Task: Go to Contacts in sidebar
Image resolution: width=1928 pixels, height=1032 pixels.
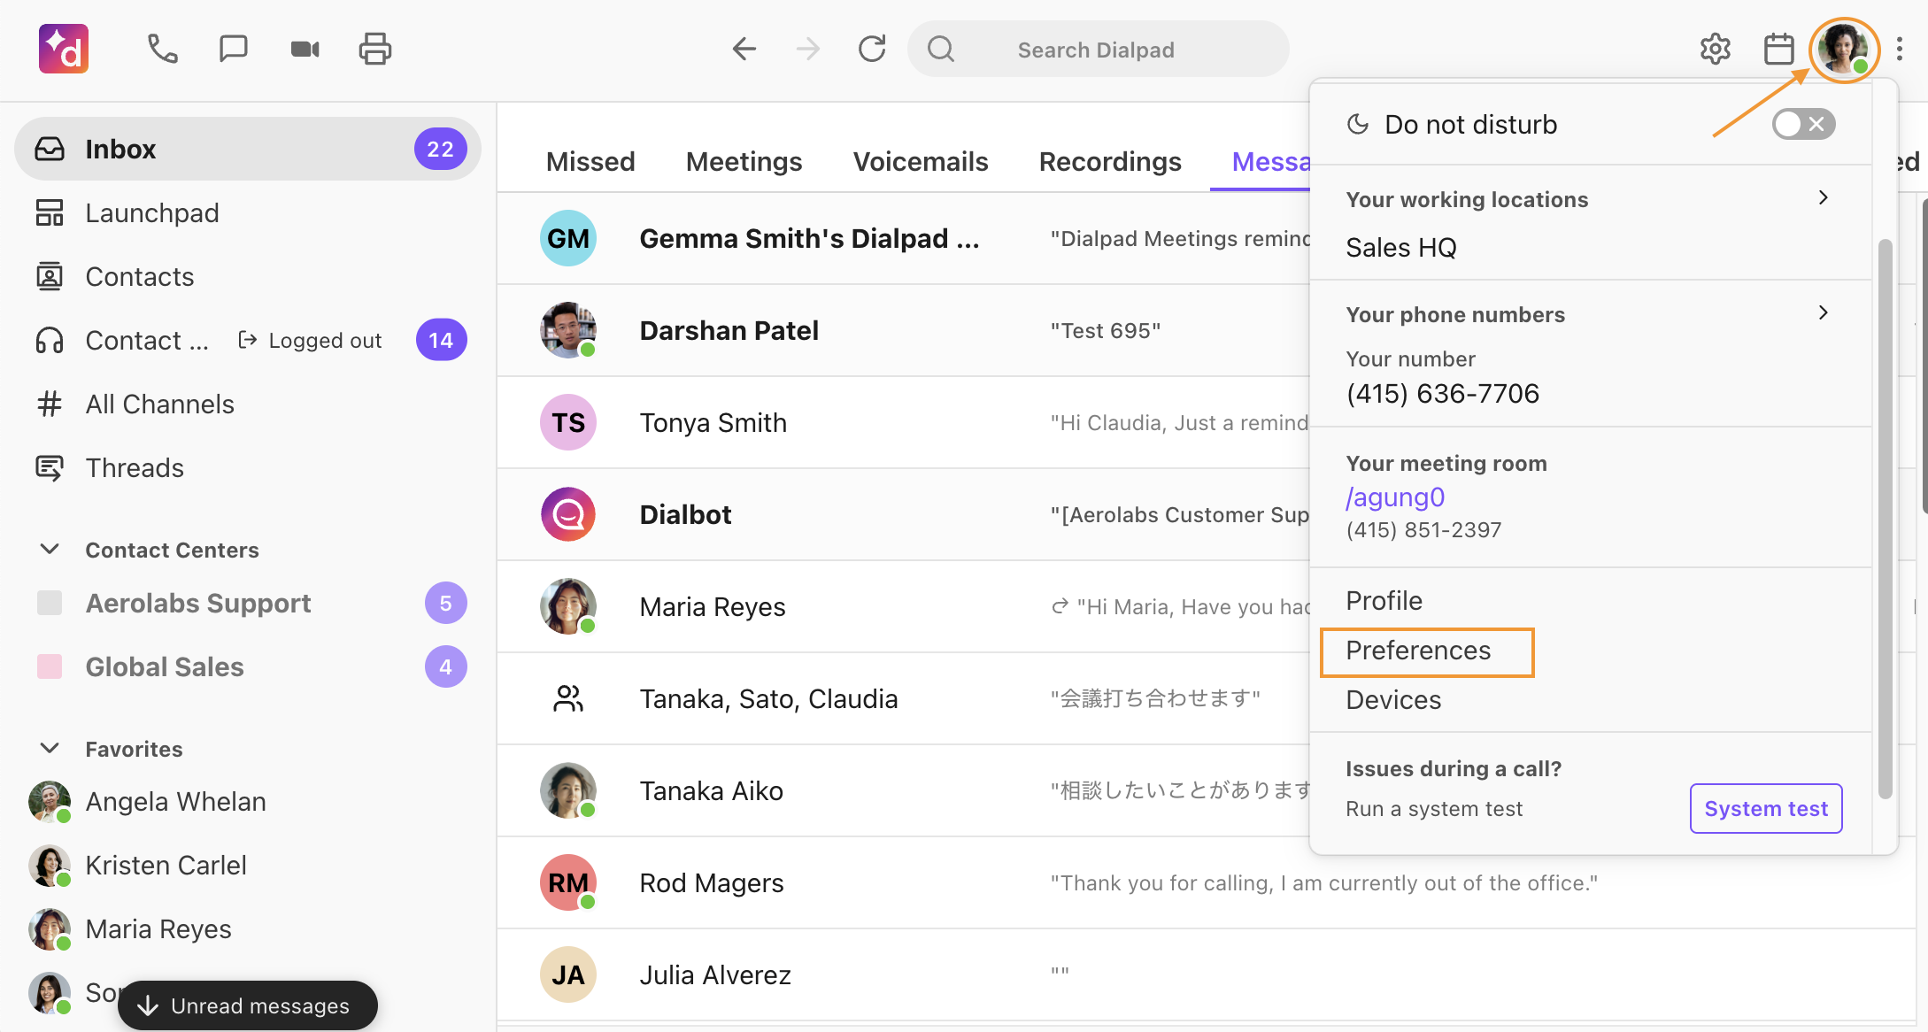Action: click(x=248, y=276)
